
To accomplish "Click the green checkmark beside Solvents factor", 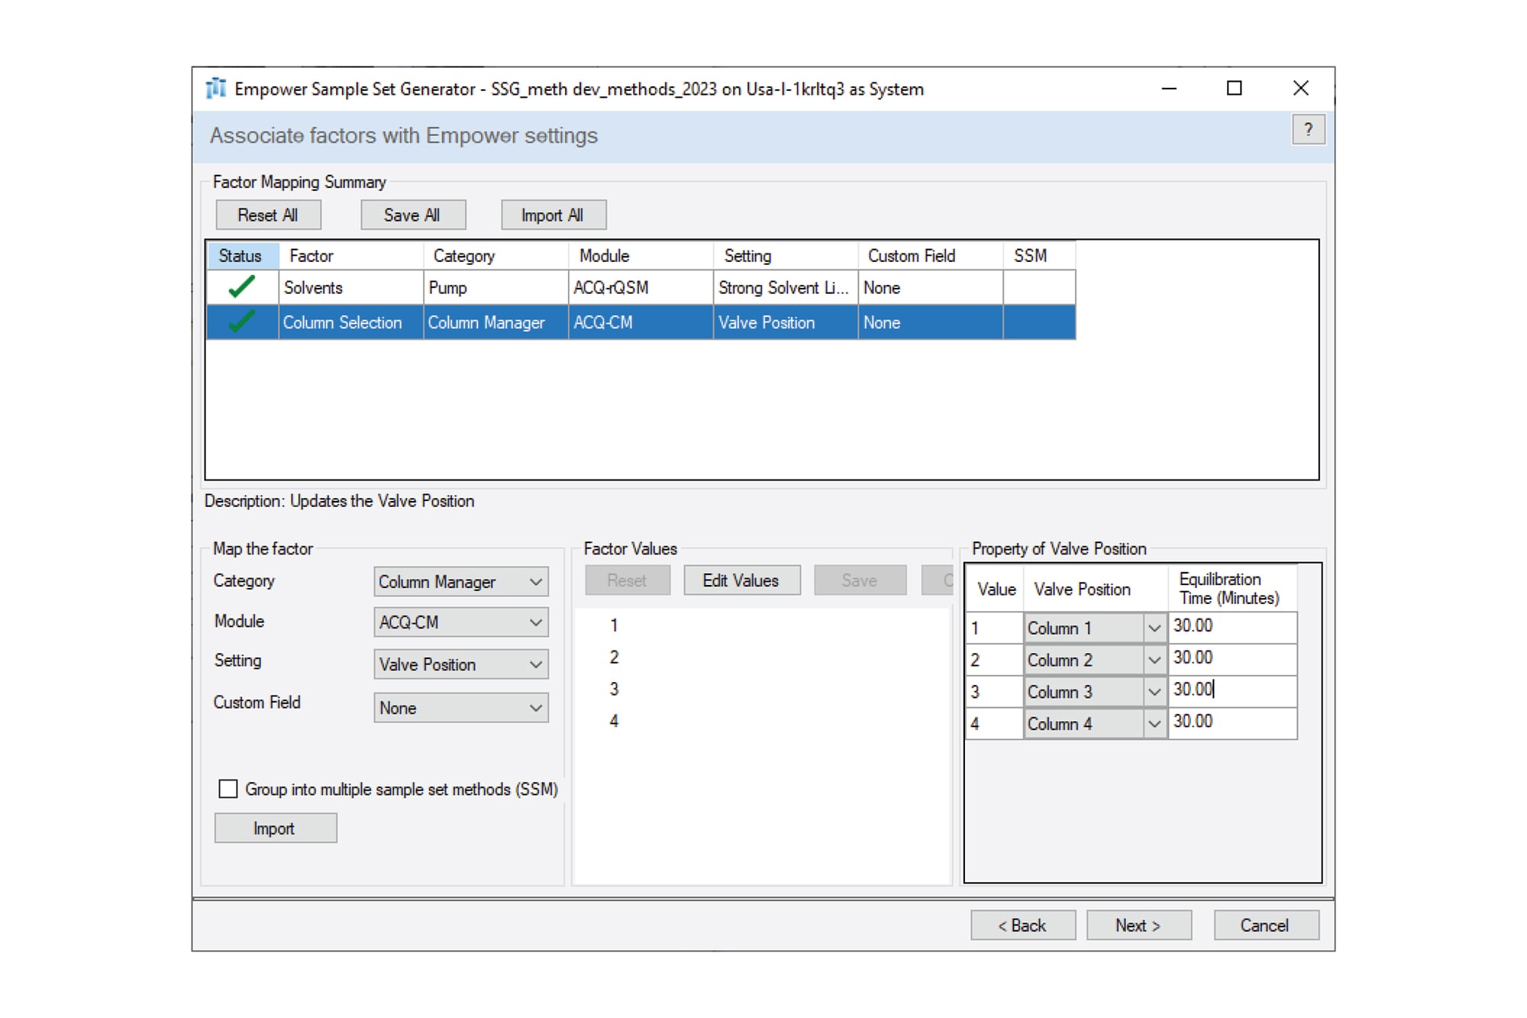I will click(x=239, y=288).
